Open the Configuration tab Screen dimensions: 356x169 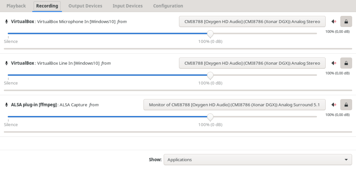point(168,6)
